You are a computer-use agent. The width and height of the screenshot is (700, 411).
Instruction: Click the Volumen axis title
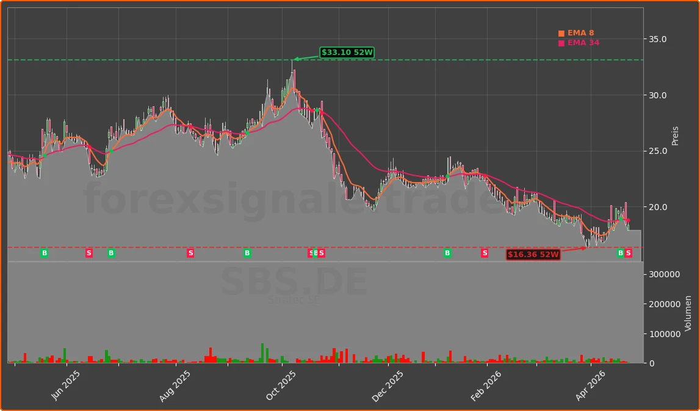pyautogui.click(x=688, y=313)
